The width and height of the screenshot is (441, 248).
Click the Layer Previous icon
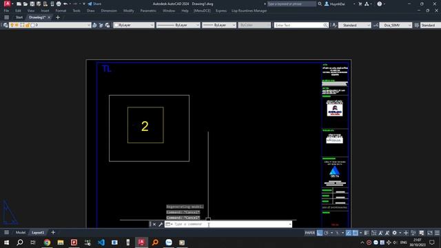tap(101, 25)
